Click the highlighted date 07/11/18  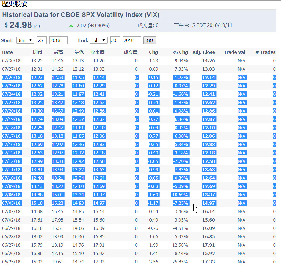click(x=12, y=170)
